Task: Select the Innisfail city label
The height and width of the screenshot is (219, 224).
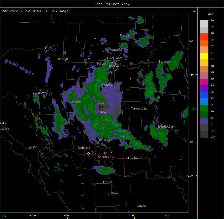Action: (108, 85)
